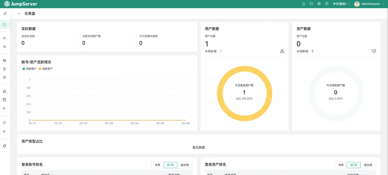Select 今天 in 登录账号排名 panel
The image size is (388, 175).
(x=157, y=165)
